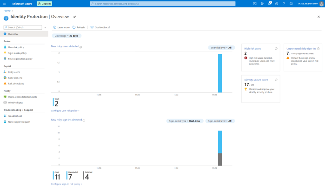The height and width of the screenshot is (191, 325).
Task: Go to Risk detections report
Action: pos(16,84)
